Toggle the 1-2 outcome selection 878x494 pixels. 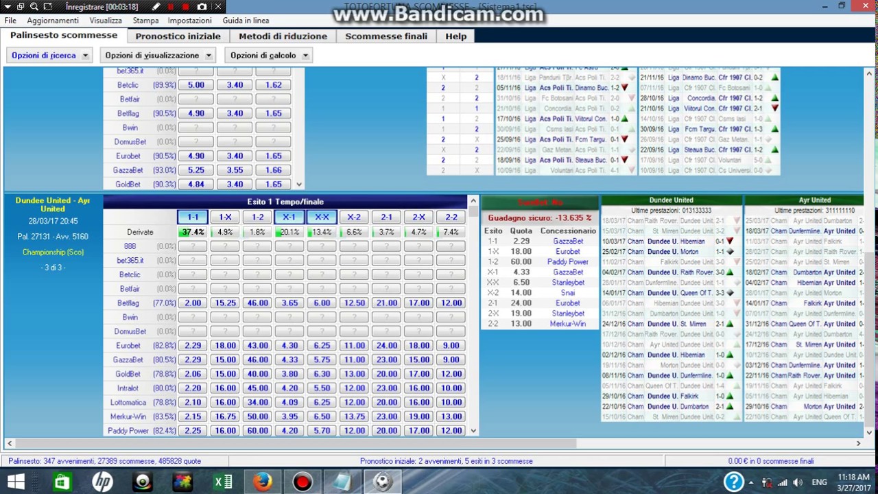(x=257, y=217)
